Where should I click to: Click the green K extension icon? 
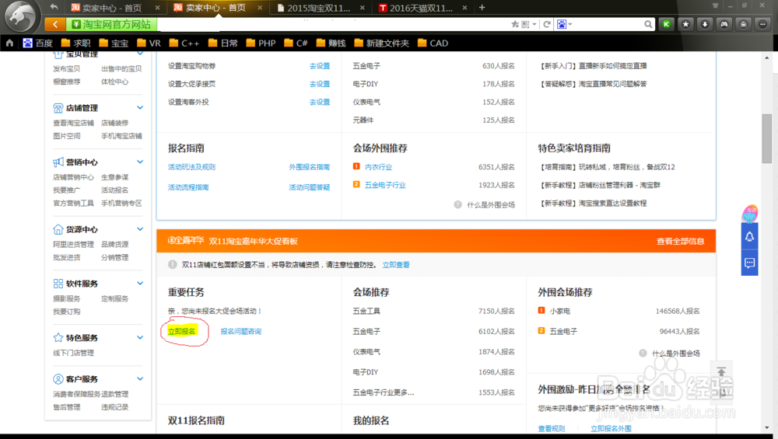point(667,24)
